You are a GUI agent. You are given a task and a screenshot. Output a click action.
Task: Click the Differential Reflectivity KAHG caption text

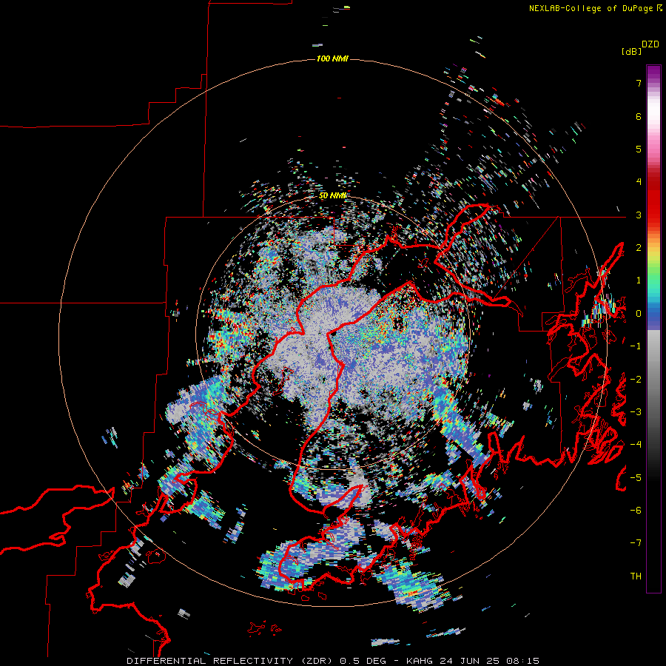pyautogui.click(x=332, y=661)
